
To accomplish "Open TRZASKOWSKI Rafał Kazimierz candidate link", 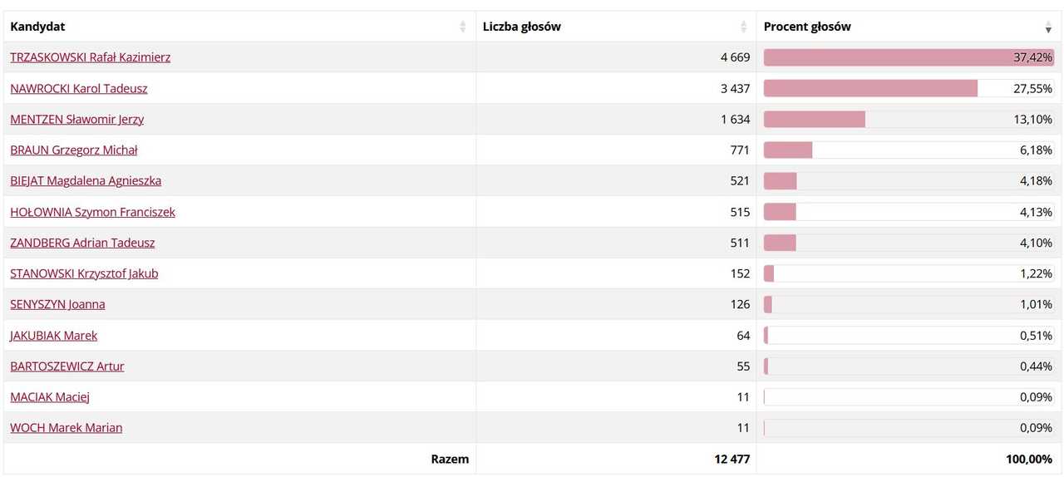I will [x=91, y=57].
